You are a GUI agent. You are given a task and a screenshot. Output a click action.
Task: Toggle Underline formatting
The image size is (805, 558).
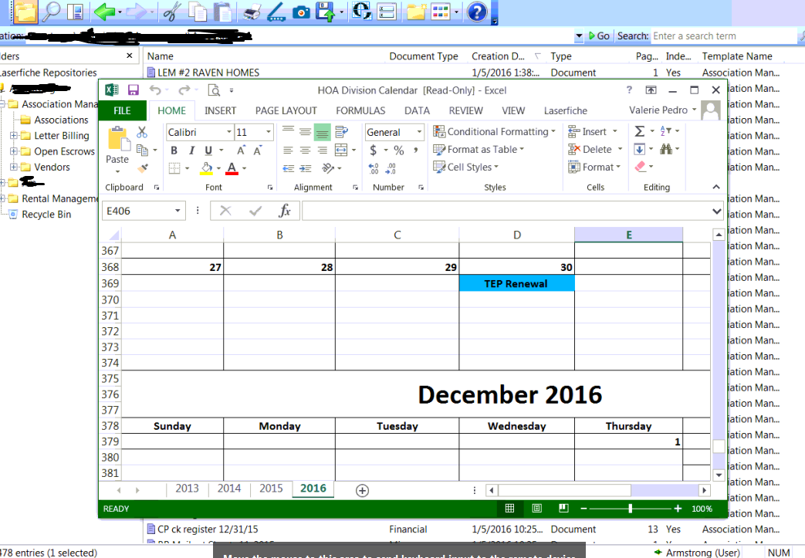pyautogui.click(x=208, y=150)
